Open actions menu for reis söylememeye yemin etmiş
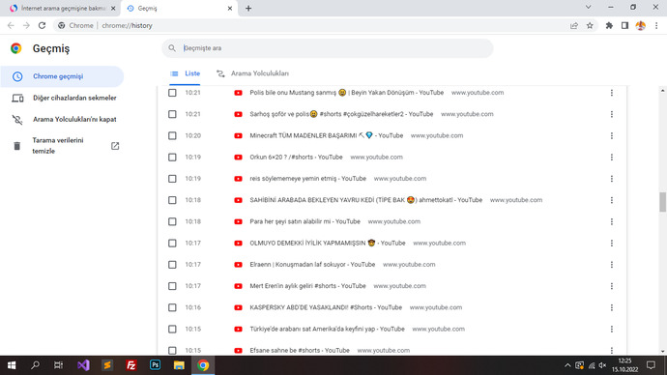Image resolution: width=667 pixels, height=375 pixels. [x=612, y=179]
